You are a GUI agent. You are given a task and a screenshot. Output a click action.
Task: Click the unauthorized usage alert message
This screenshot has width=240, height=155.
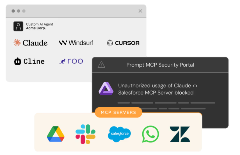158,89
